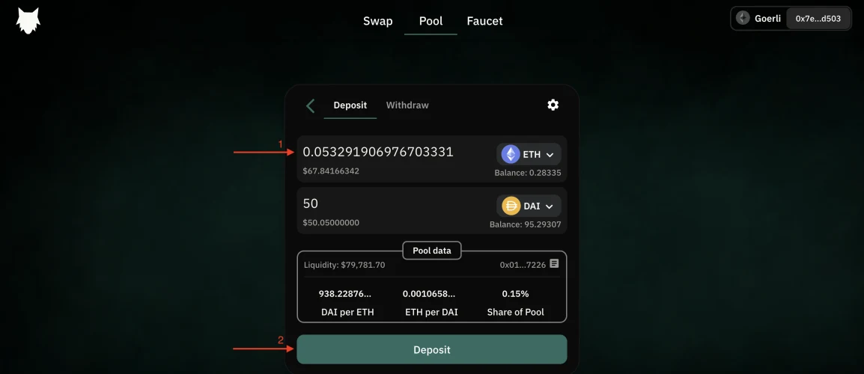Click the Ethereum network icon beside Goerli
Image resolution: width=864 pixels, height=374 pixels.
pos(743,18)
